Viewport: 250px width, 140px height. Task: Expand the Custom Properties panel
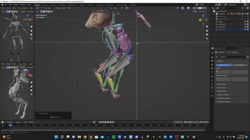223,102
